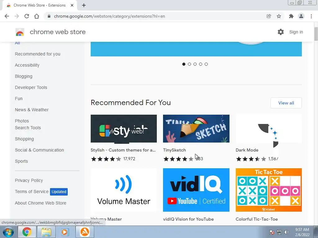Screen dimensions: 318x238
Task: Click the taskbar clock showing 9:57 AM
Action: (302, 232)
